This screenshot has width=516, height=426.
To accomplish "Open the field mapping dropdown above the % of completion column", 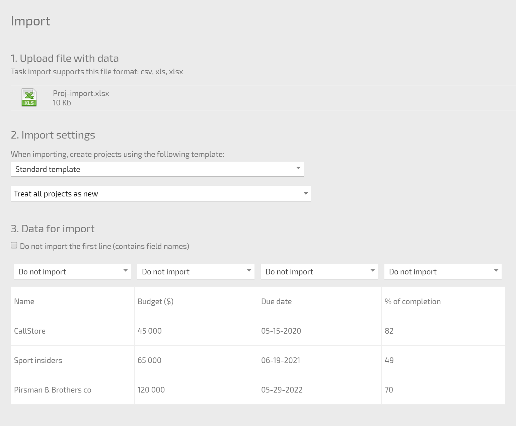I will pos(443,271).
